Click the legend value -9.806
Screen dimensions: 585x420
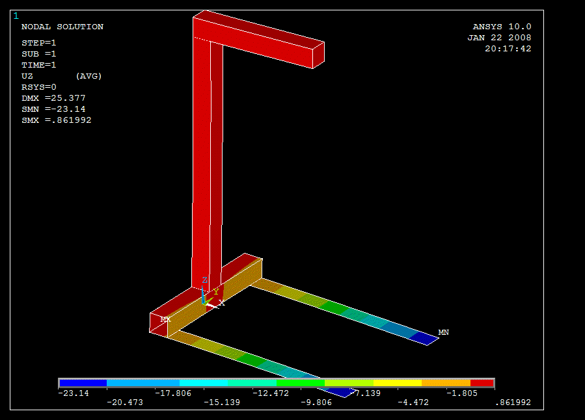(316, 402)
